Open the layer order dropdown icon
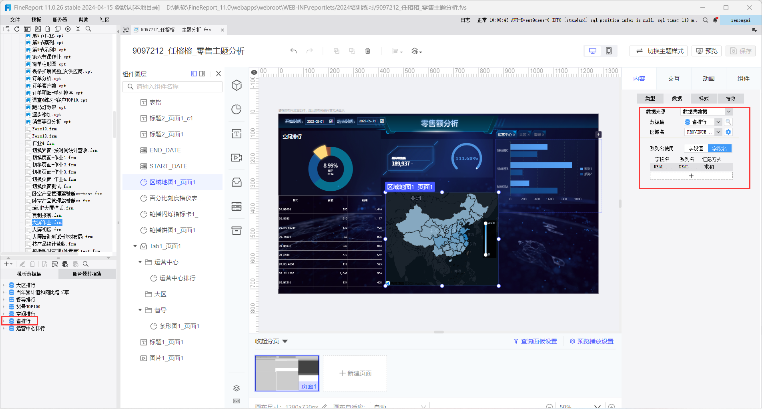This screenshot has width=762, height=409. click(x=417, y=51)
